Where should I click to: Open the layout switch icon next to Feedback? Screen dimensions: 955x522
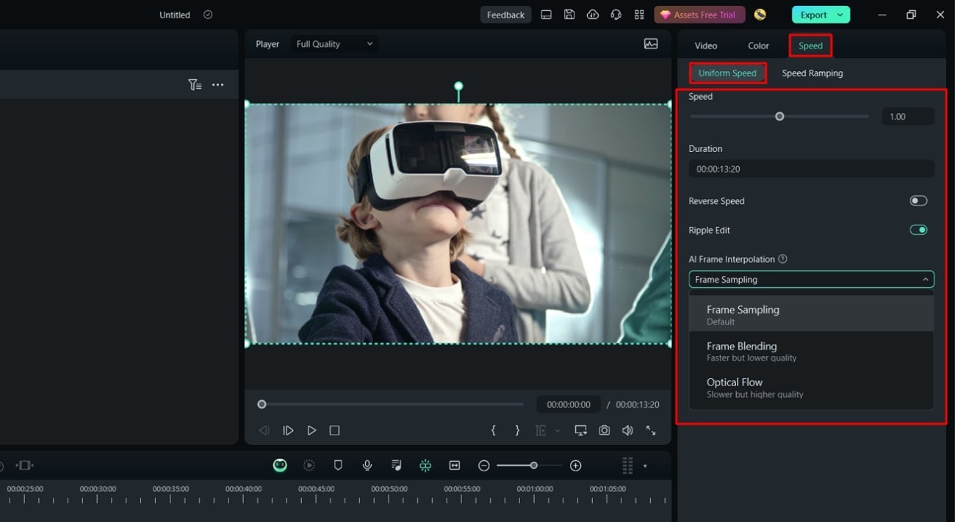coord(546,15)
